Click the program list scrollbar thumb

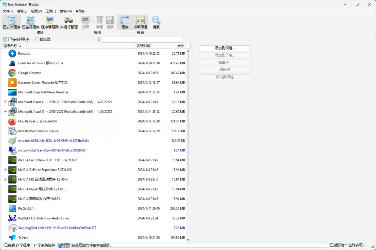(x=188, y=119)
